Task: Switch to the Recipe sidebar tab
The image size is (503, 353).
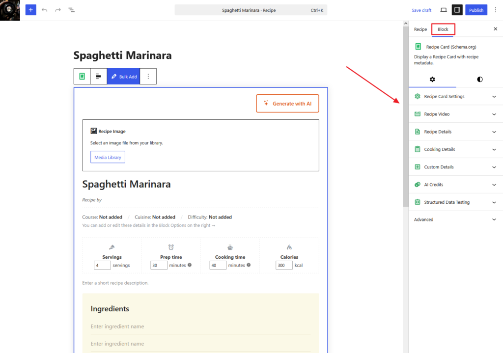Action: (x=420, y=29)
